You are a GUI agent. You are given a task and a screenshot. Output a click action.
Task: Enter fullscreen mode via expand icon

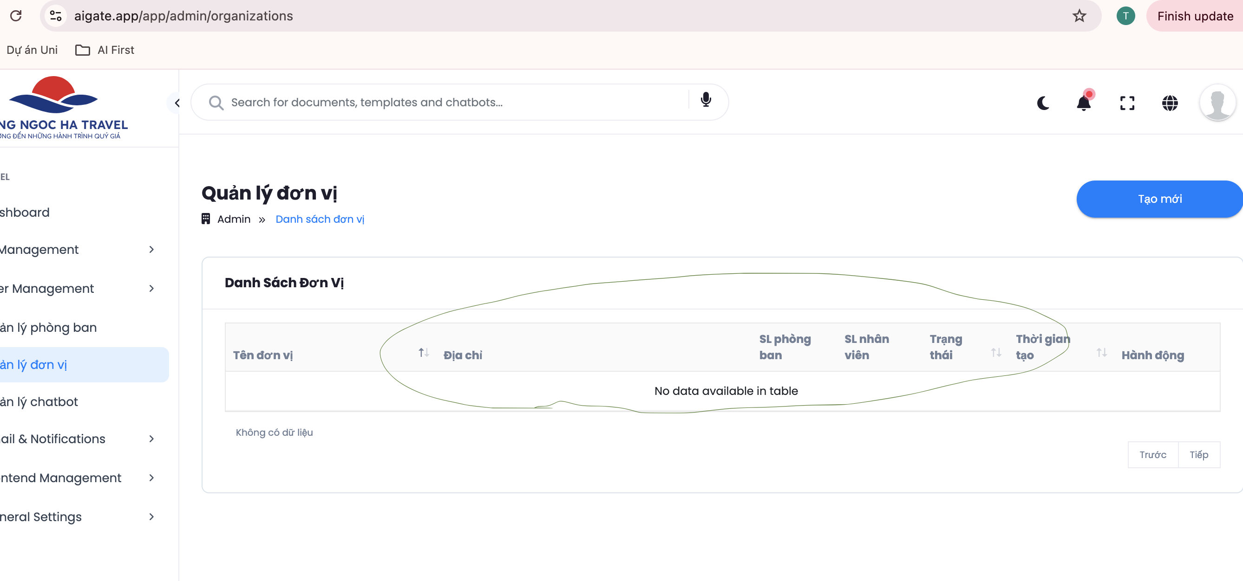[x=1127, y=103]
